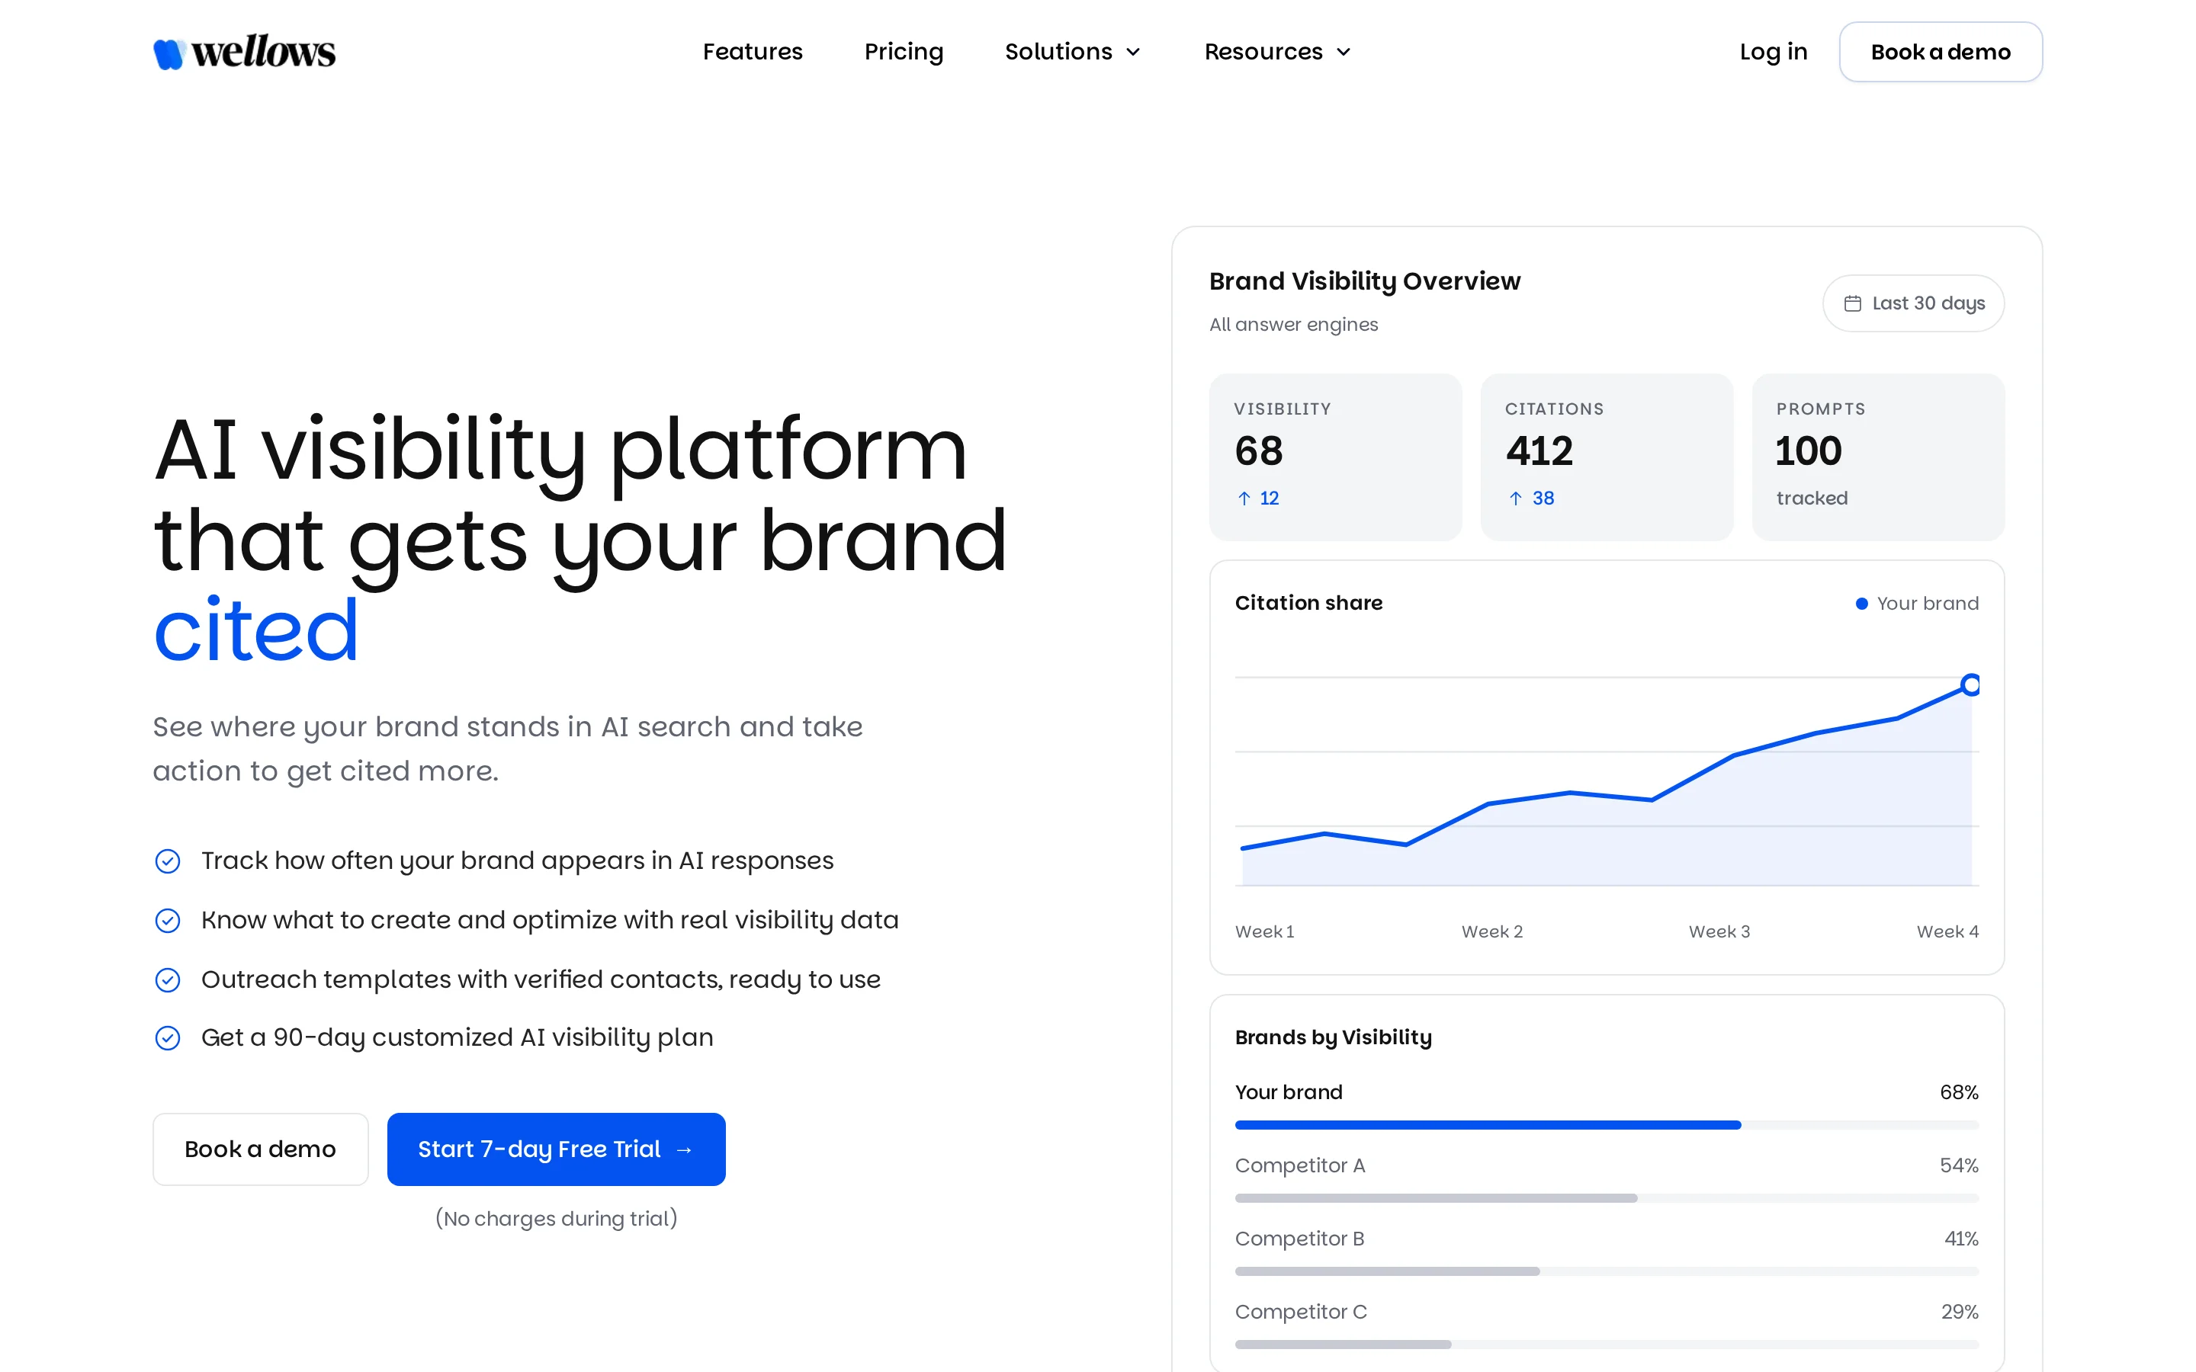Click the All answer engines subtitle
2196x1372 pixels.
click(1293, 325)
